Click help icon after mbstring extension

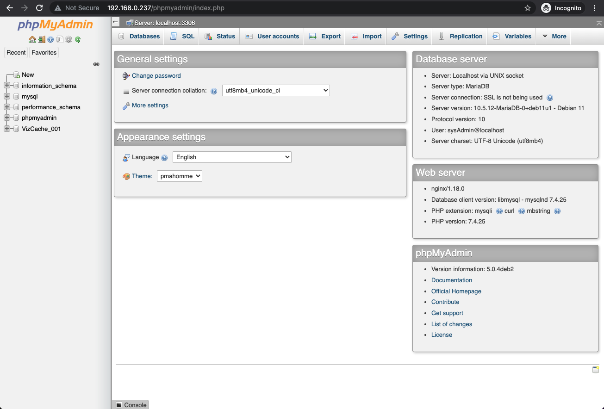click(557, 211)
